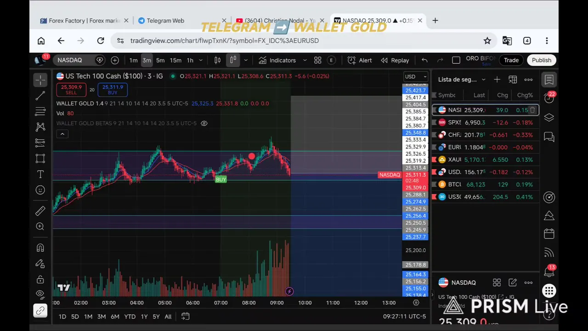Toggle keep drawing mode
Screen dimensions: 588x331
pos(40,263)
